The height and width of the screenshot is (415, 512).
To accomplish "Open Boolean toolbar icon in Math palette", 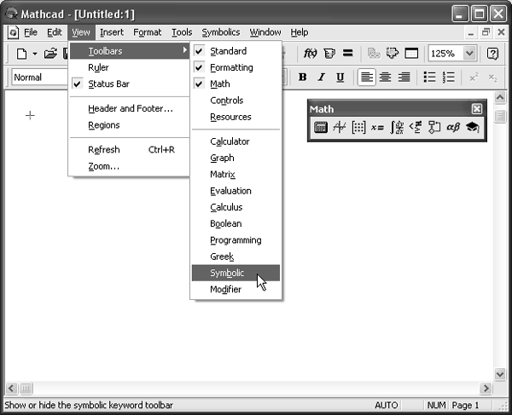I will pyautogui.click(x=416, y=127).
